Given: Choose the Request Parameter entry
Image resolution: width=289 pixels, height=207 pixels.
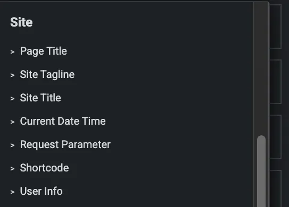Looking at the screenshot, I should pos(65,144).
